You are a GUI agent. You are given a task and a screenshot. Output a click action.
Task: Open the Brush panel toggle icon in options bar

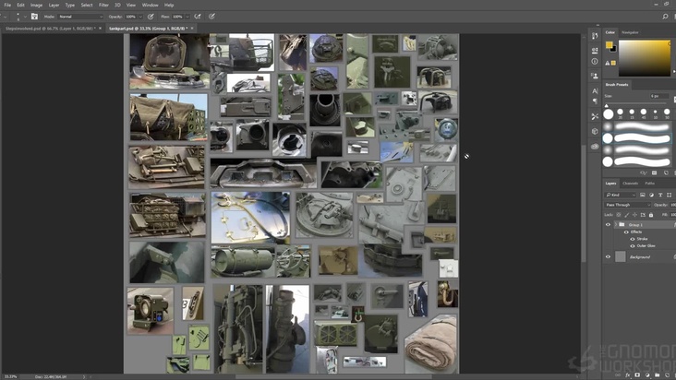pos(34,17)
